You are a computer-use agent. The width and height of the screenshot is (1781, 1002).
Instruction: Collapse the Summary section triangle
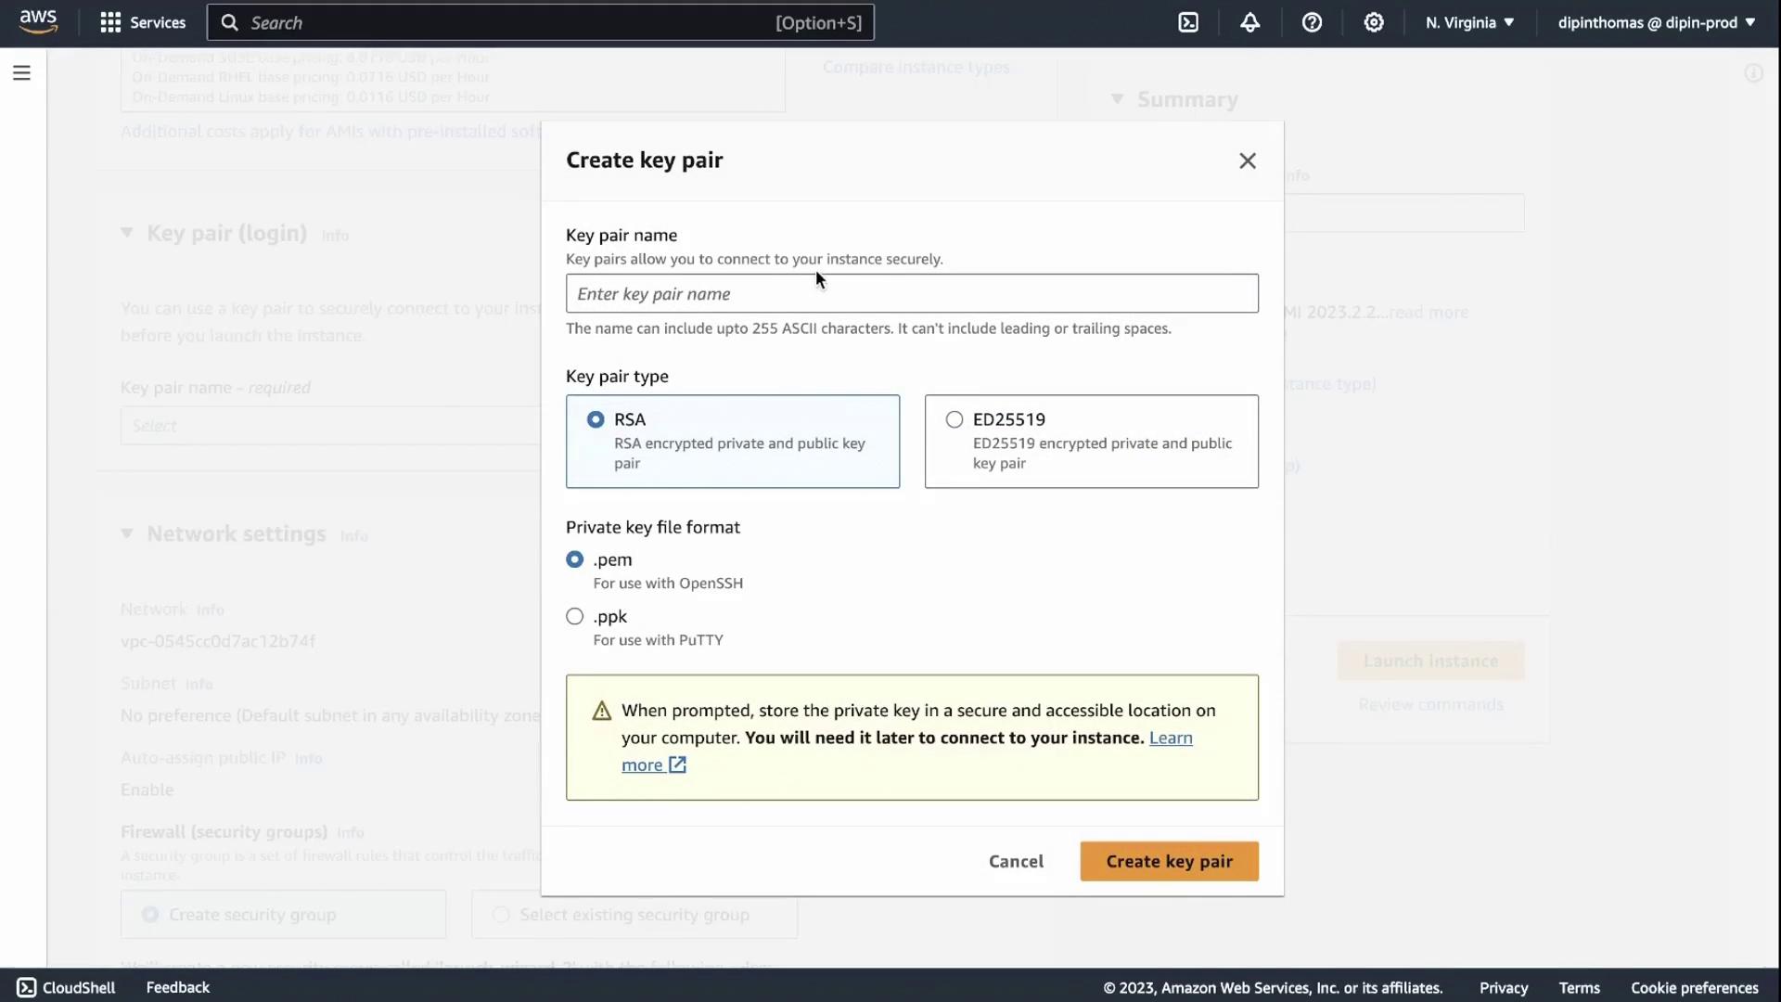pyautogui.click(x=1117, y=99)
